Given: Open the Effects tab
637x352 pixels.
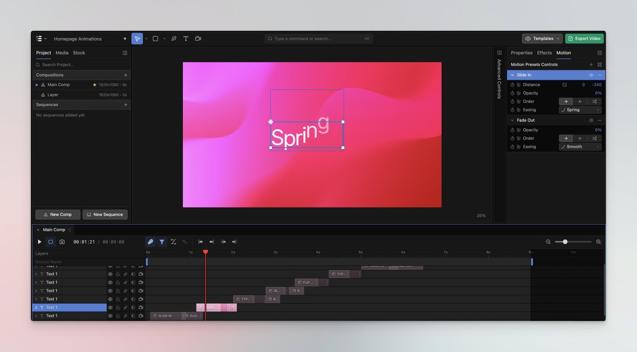Looking at the screenshot, I should point(545,53).
